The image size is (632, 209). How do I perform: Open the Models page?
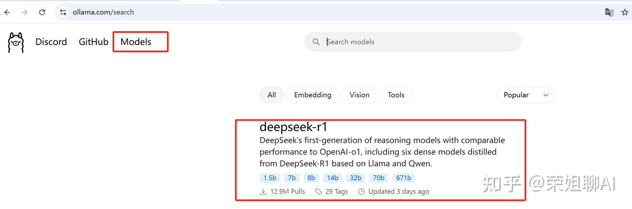tap(136, 42)
